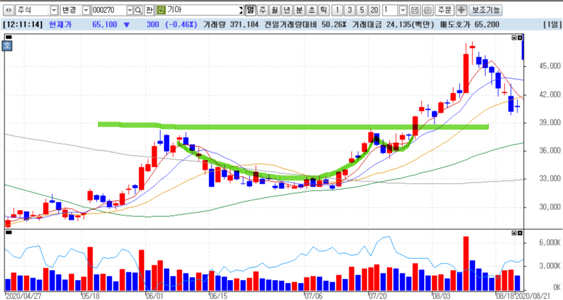Click the left-right arrows icon before 주식

click(8, 10)
